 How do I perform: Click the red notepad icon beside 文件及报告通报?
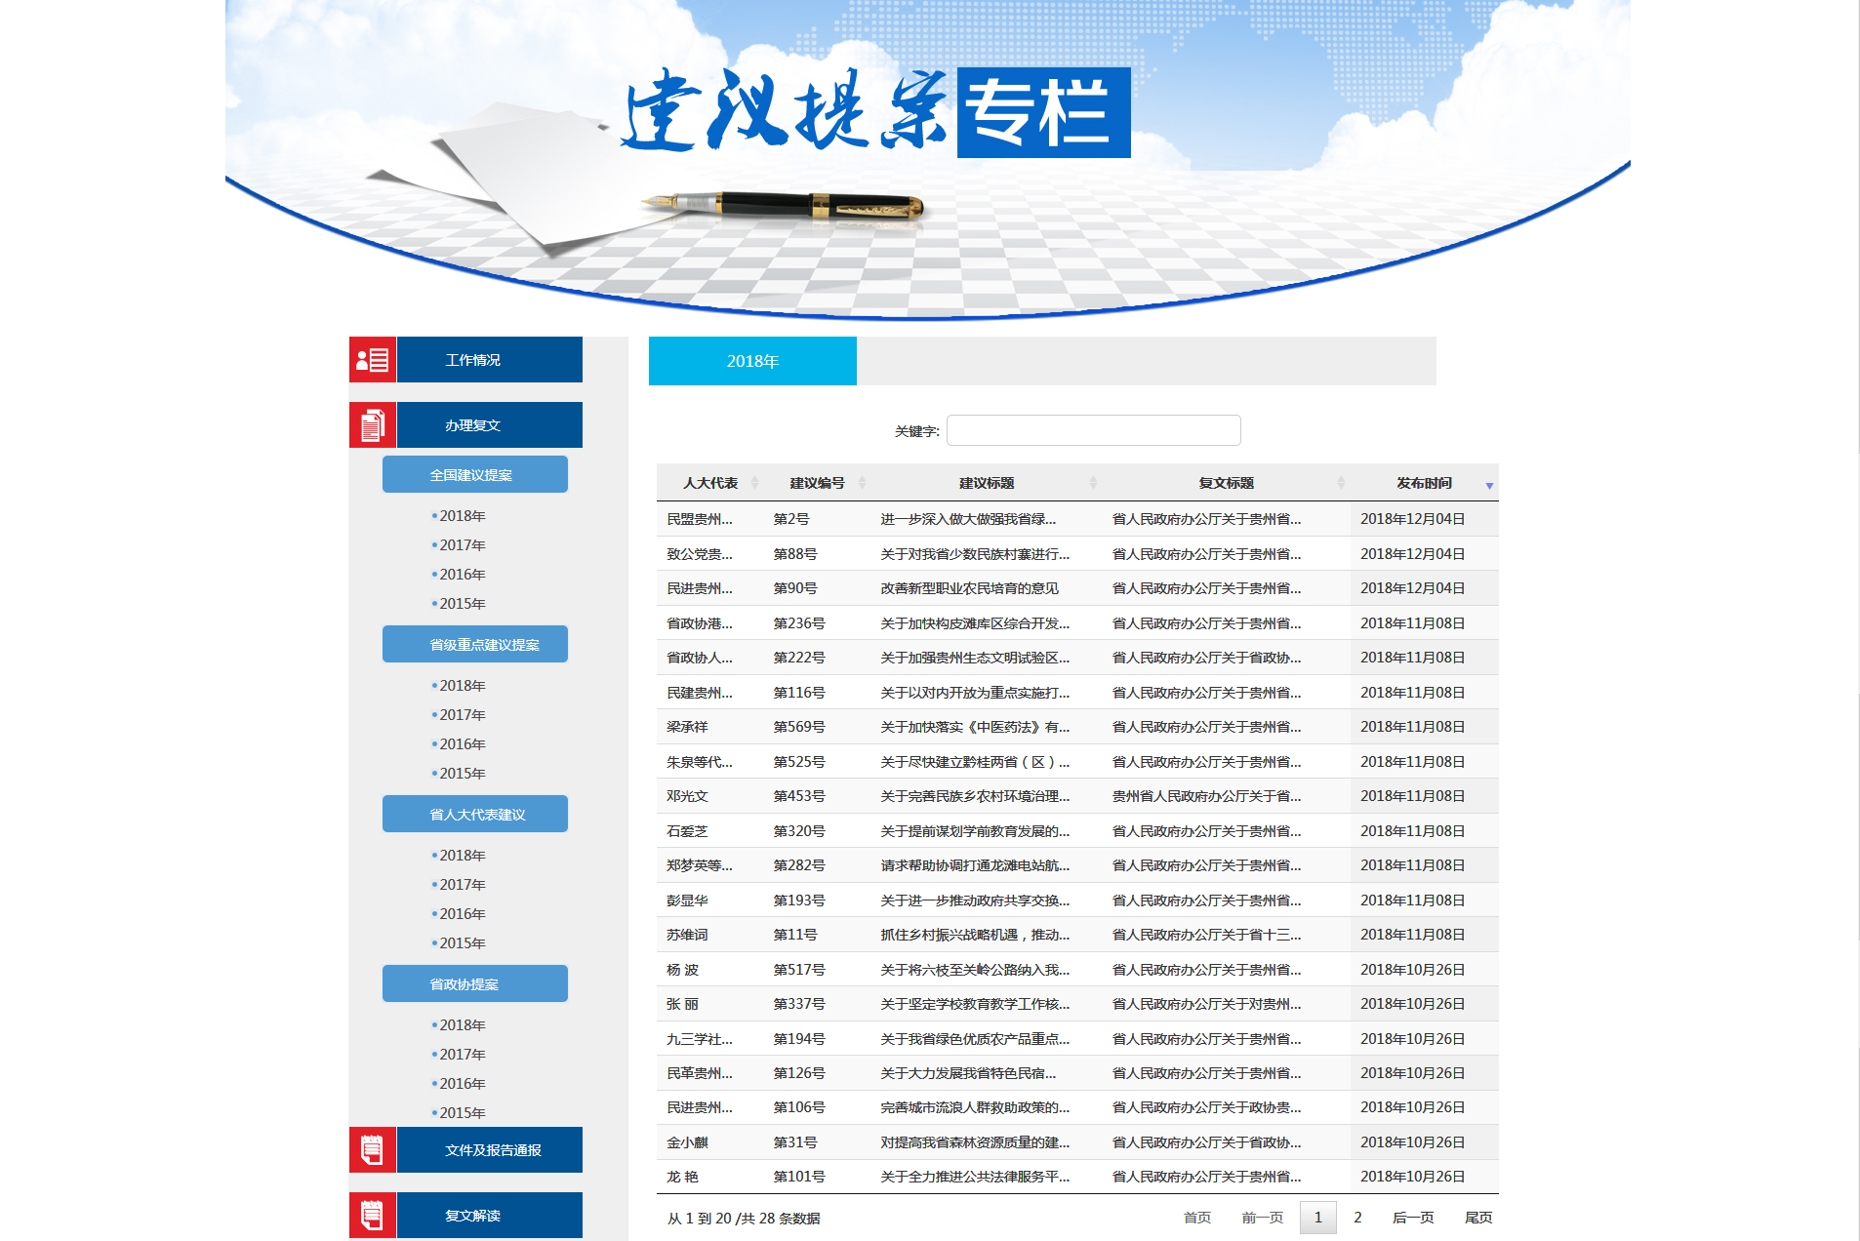pyautogui.click(x=372, y=1150)
